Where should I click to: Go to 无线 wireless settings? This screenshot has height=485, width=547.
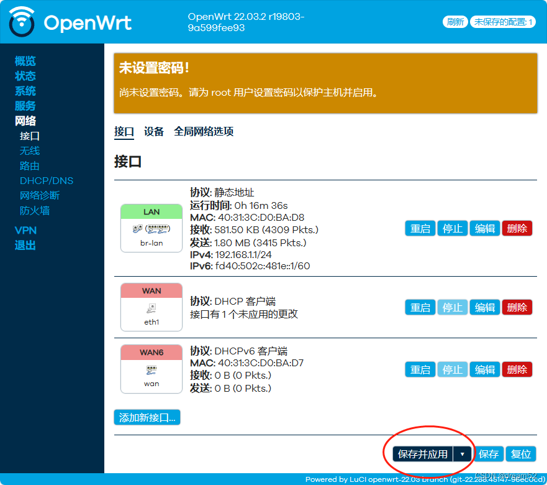coord(30,150)
